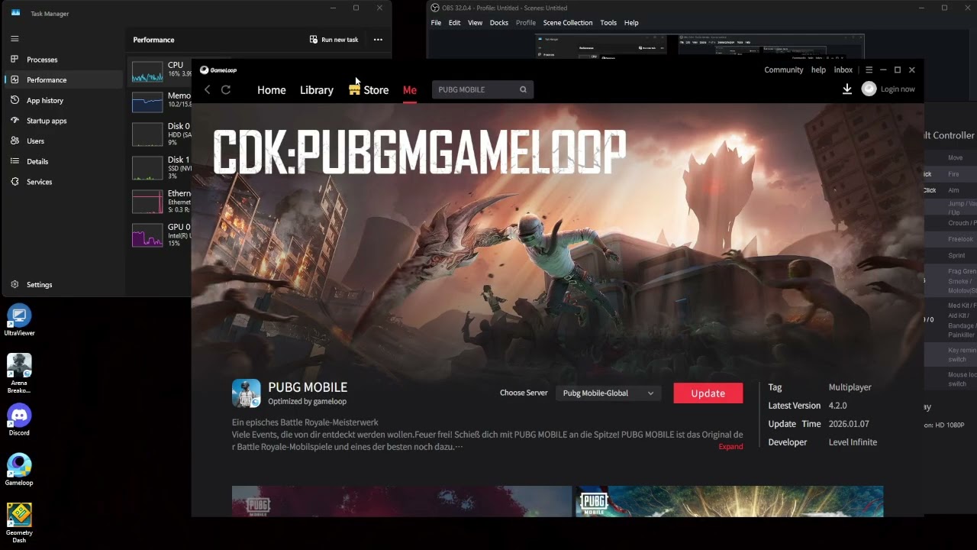Screen dimensions: 977x550
Task: Open Gameloop Me tab
Action: pyautogui.click(x=410, y=90)
